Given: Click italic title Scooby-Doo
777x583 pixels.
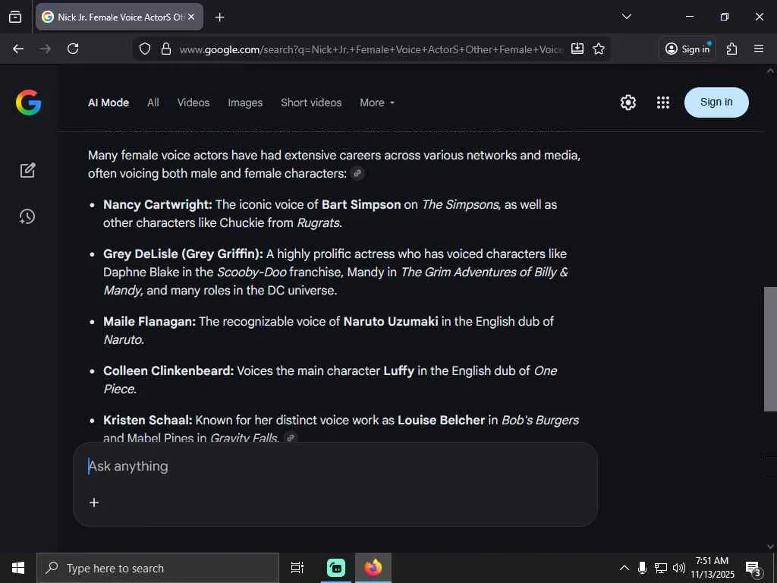Looking at the screenshot, I should tap(252, 273).
